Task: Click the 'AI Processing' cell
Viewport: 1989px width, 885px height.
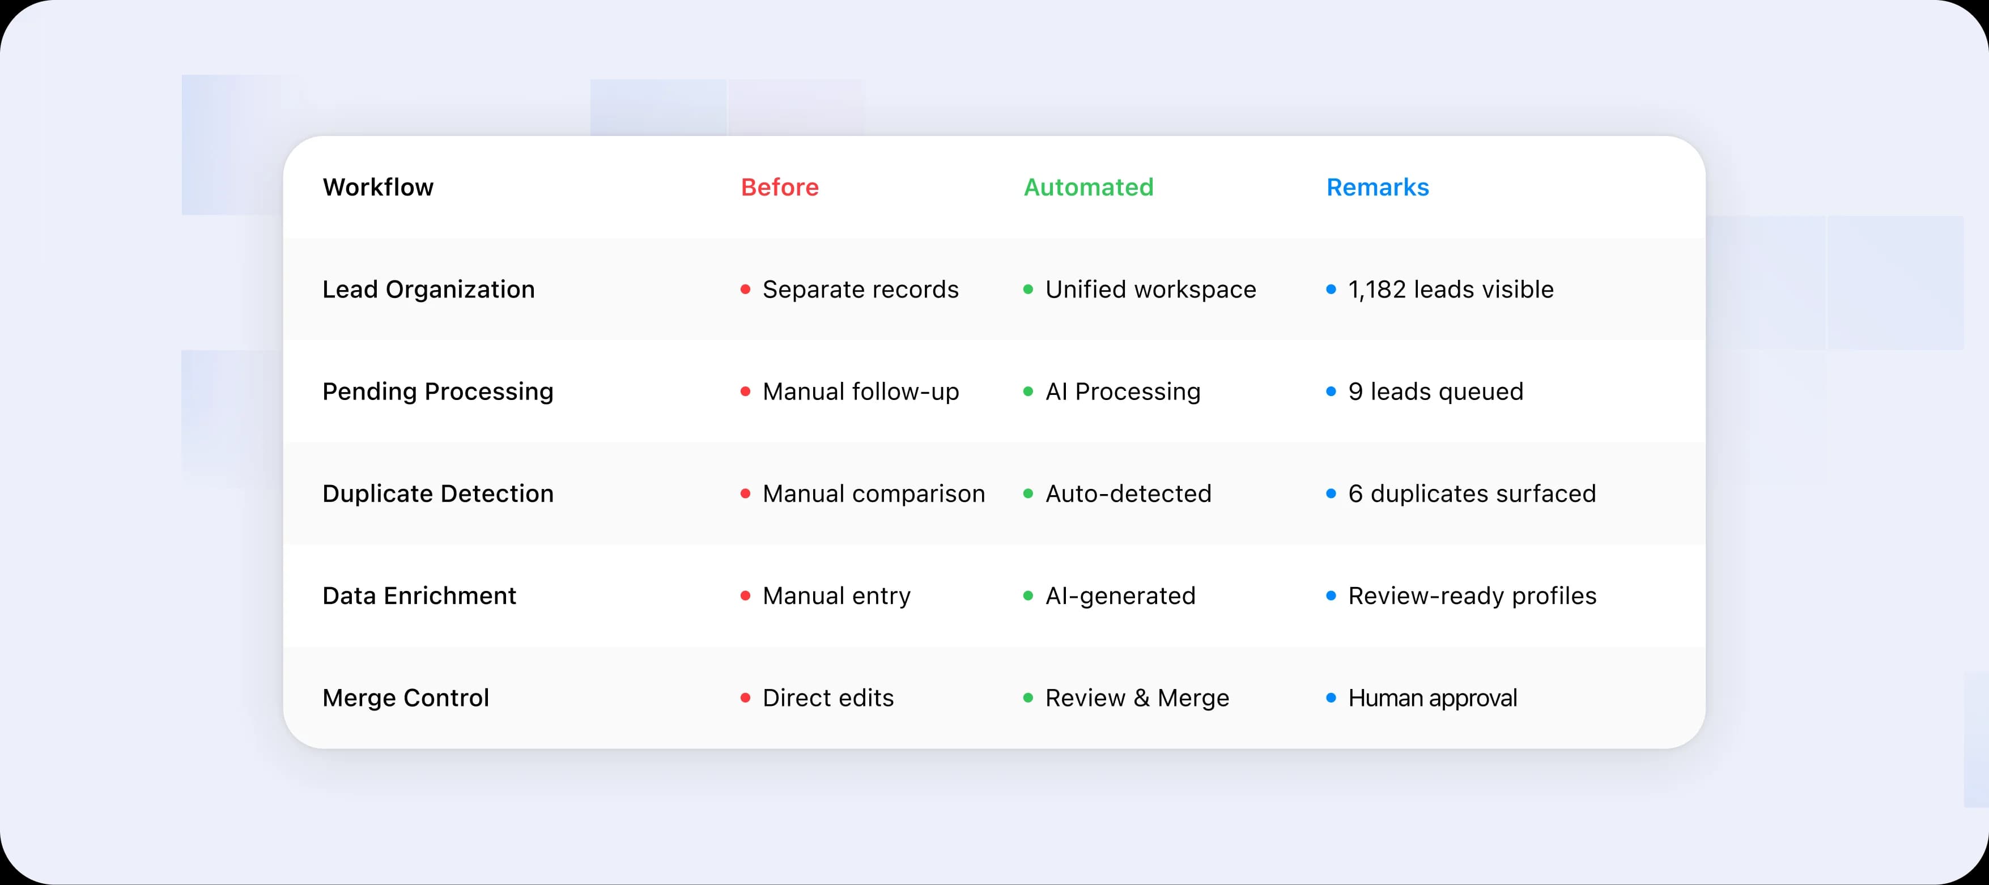Action: tap(1123, 392)
